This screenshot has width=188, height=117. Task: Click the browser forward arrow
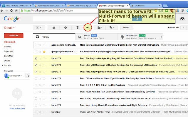tap(7, 11)
